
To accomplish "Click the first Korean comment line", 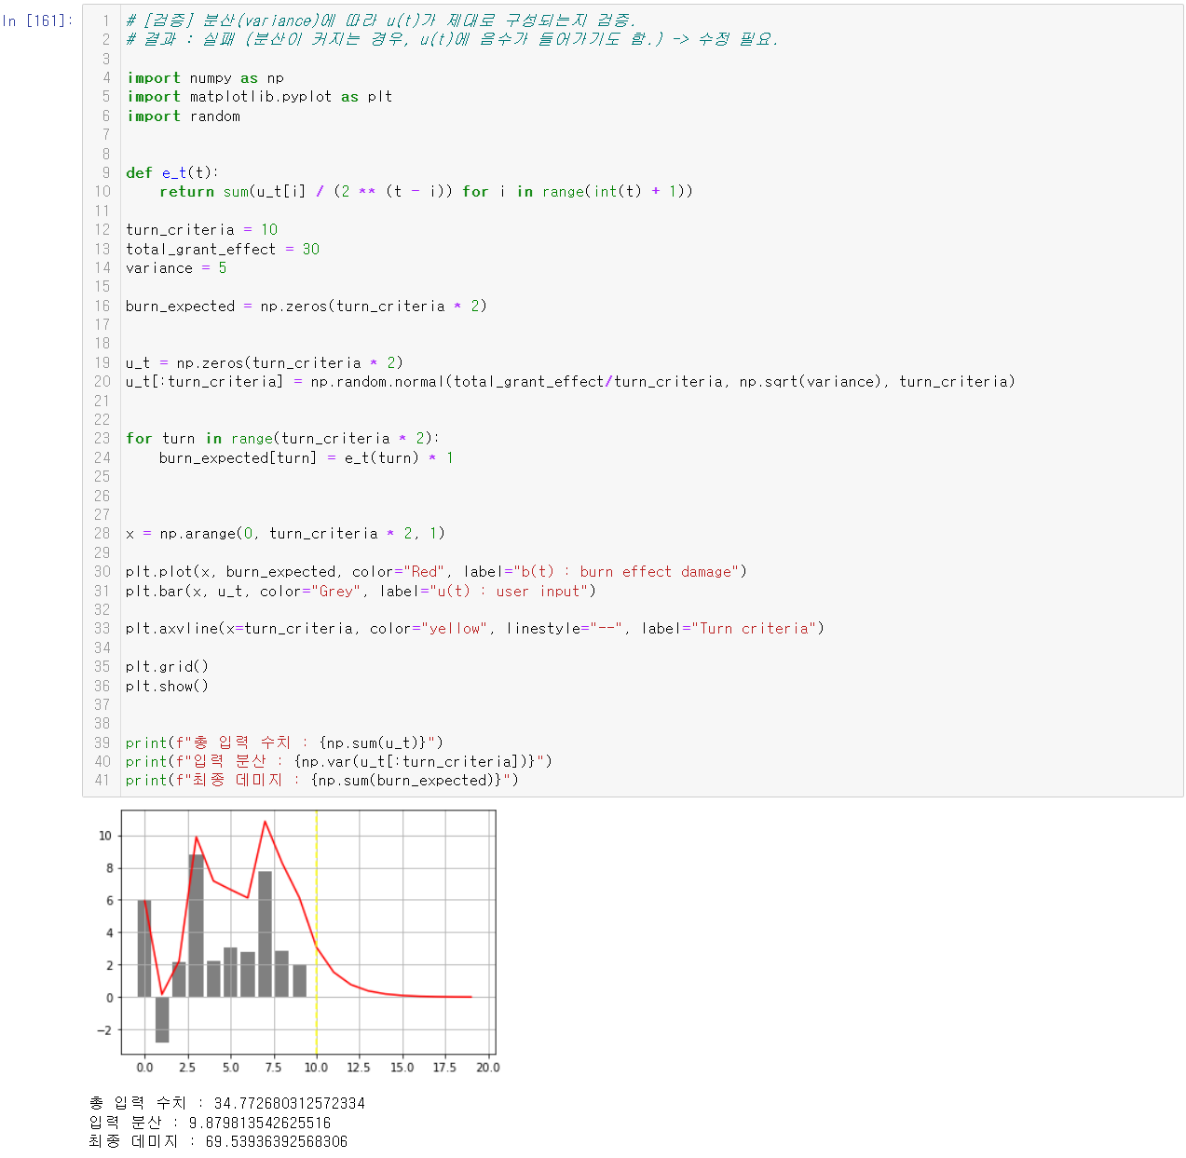I will click(381, 20).
